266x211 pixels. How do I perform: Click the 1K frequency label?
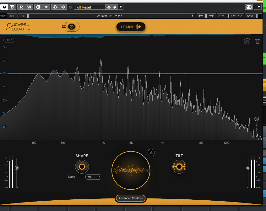(x=103, y=143)
